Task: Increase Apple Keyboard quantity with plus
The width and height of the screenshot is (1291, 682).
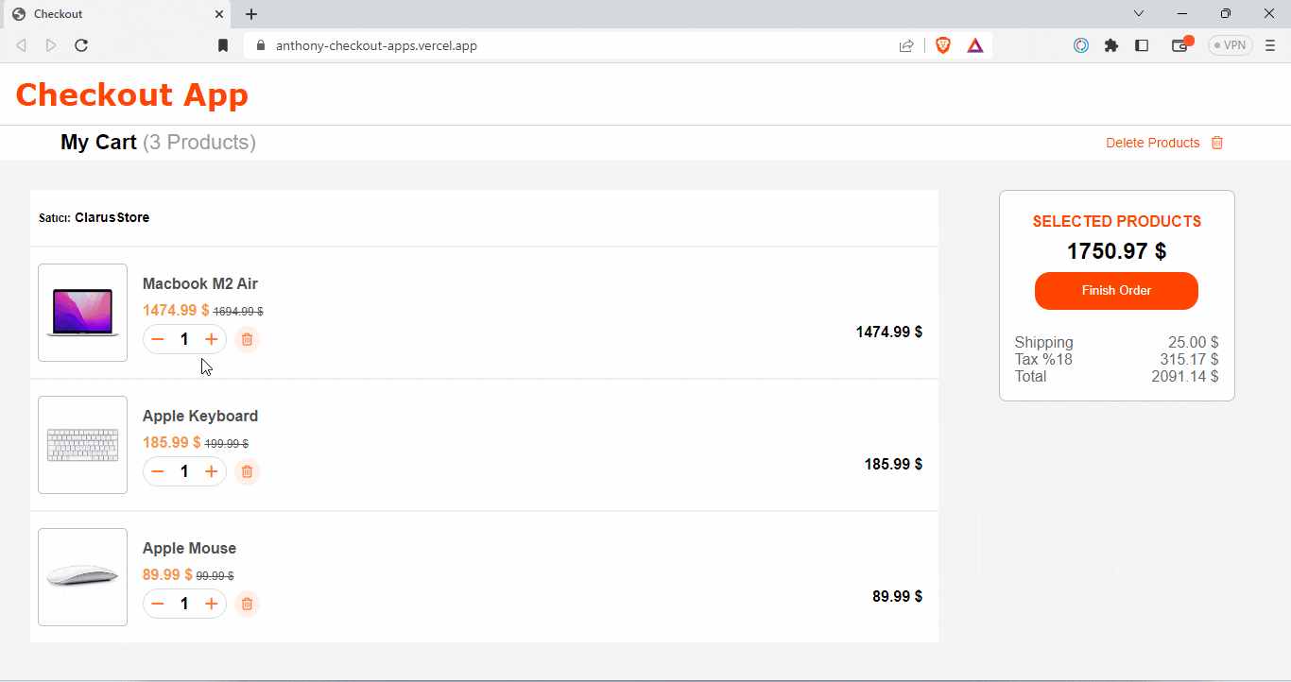Action: (212, 471)
